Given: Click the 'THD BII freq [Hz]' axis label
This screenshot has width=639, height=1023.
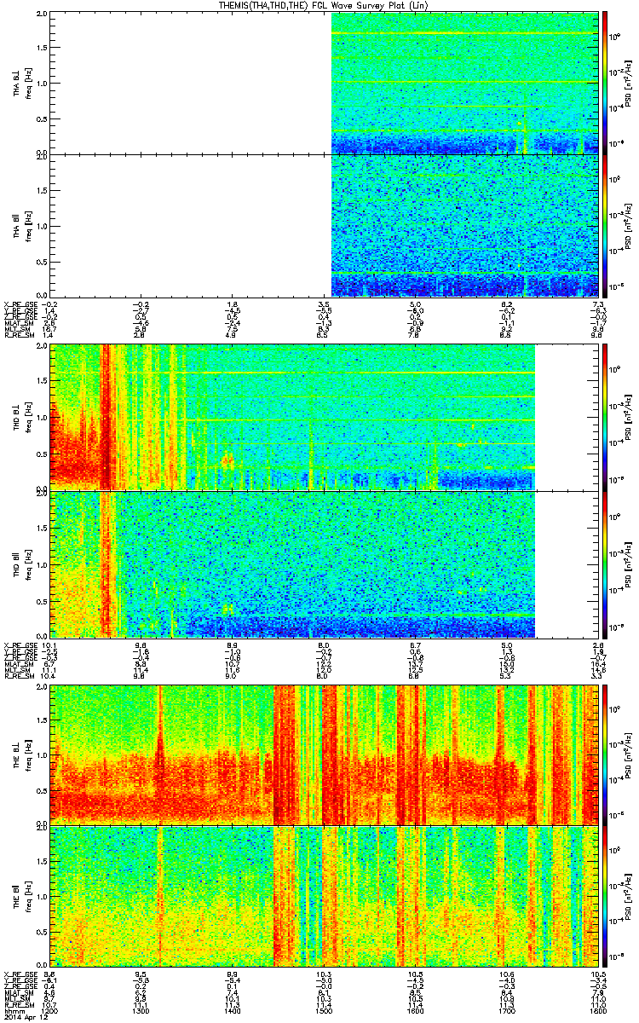Looking at the screenshot, I should pos(20,564).
